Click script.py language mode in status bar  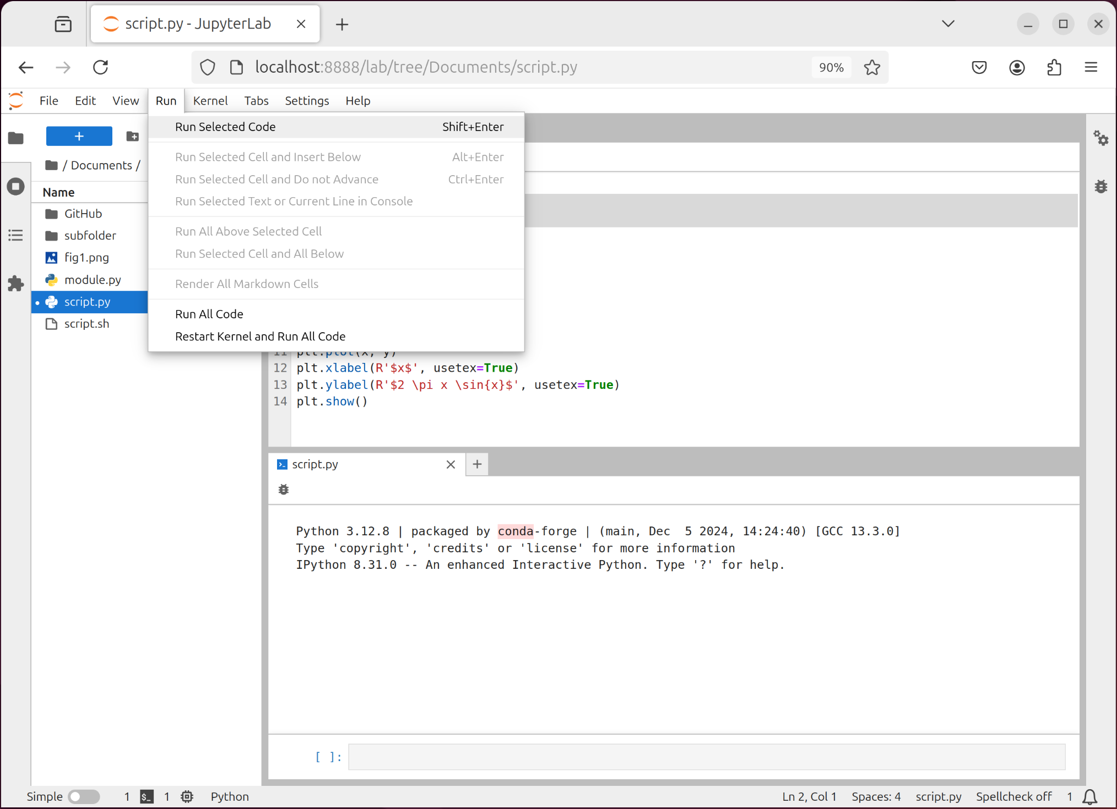pos(938,797)
